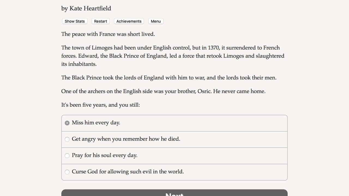Click the Restart button
This screenshot has height=196, width=349.
[x=101, y=21]
